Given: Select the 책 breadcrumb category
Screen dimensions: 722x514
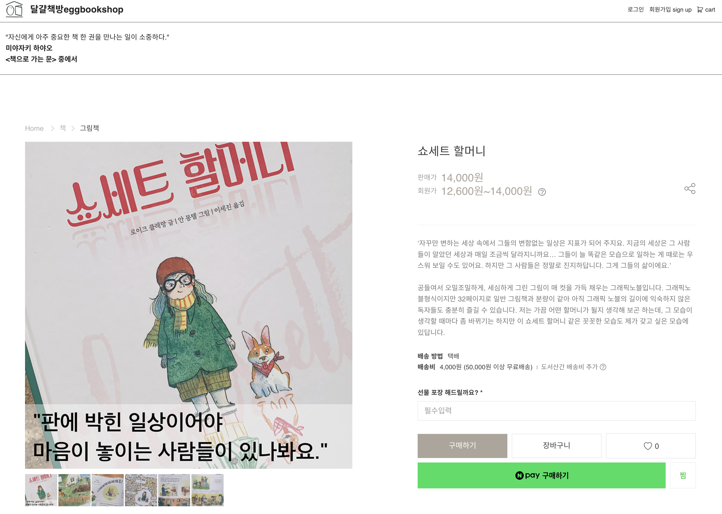Looking at the screenshot, I should 63,128.
